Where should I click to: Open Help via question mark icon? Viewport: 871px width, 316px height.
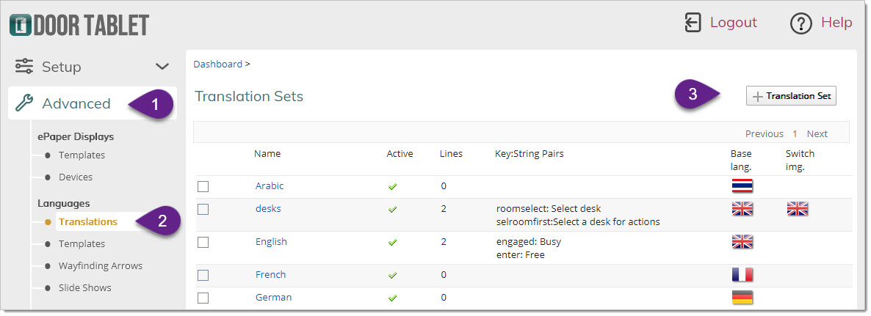800,23
